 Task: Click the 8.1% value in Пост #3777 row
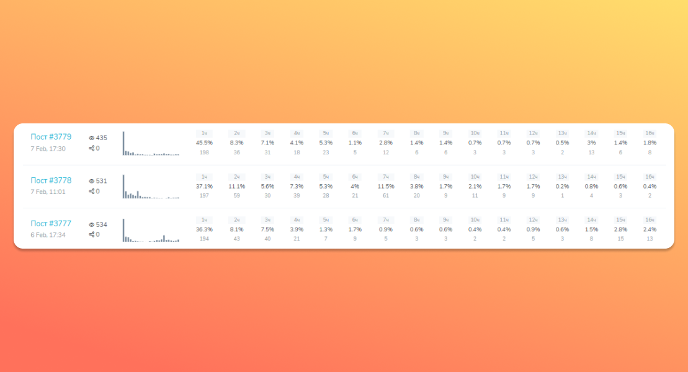click(x=236, y=229)
